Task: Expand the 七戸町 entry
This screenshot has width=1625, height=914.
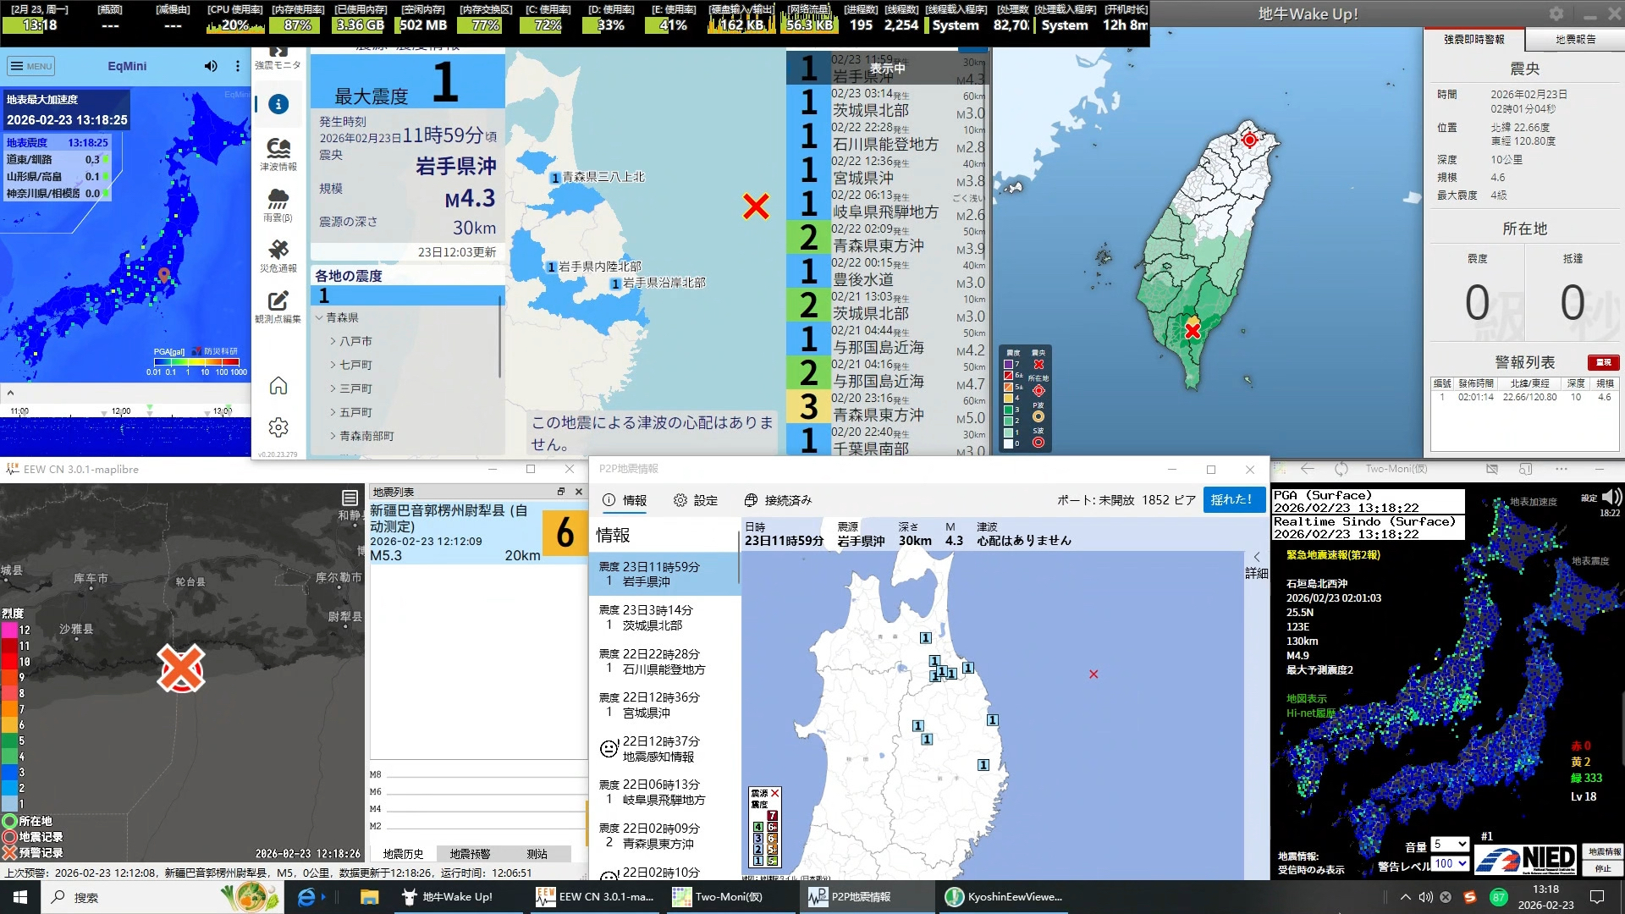Action: click(x=333, y=365)
